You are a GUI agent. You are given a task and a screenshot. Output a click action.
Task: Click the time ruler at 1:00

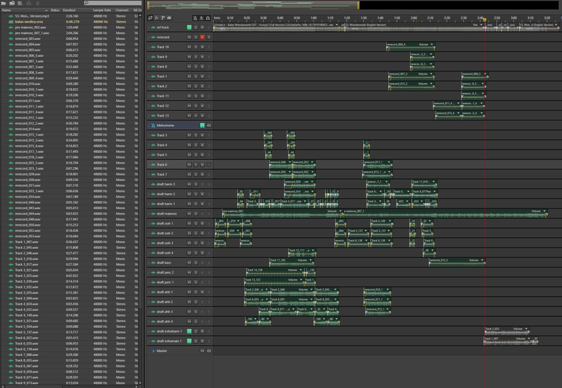click(x=314, y=17)
